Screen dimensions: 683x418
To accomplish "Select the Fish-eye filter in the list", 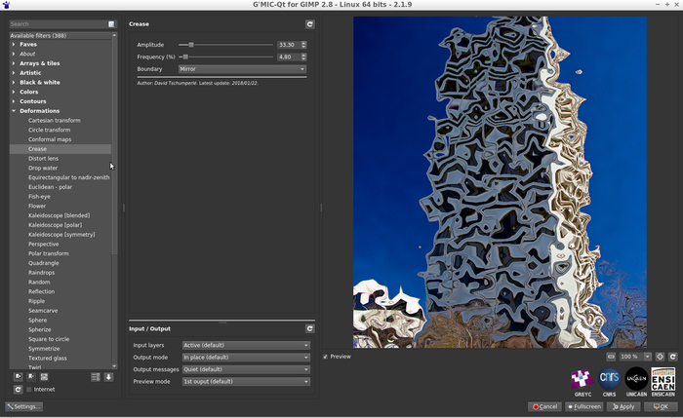I will [39, 196].
